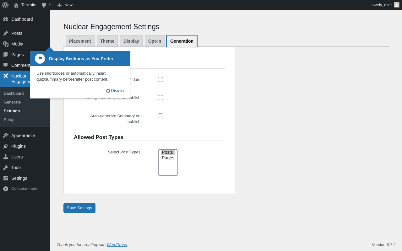Click the Tools wrench icon

pyautogui.click(x=6, y=168)
